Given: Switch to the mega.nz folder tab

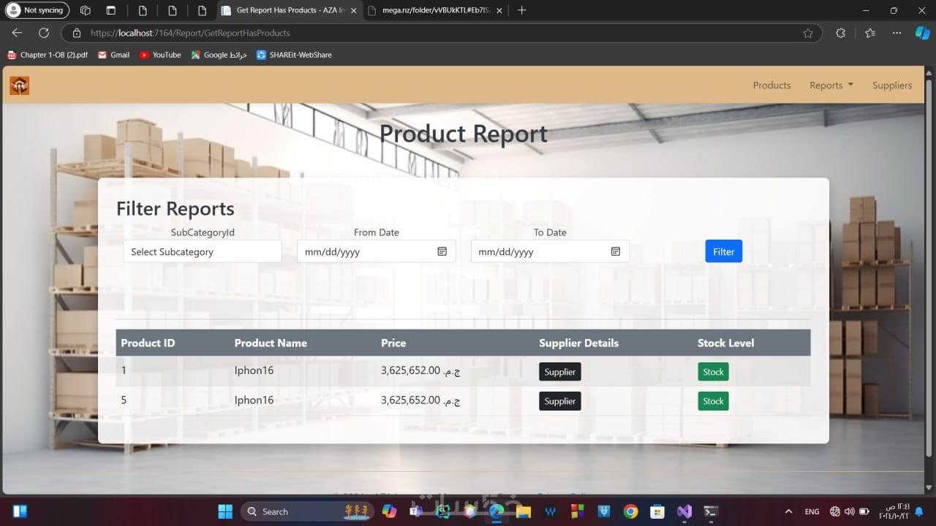Looking at the screenshot, I should [435, 10].
